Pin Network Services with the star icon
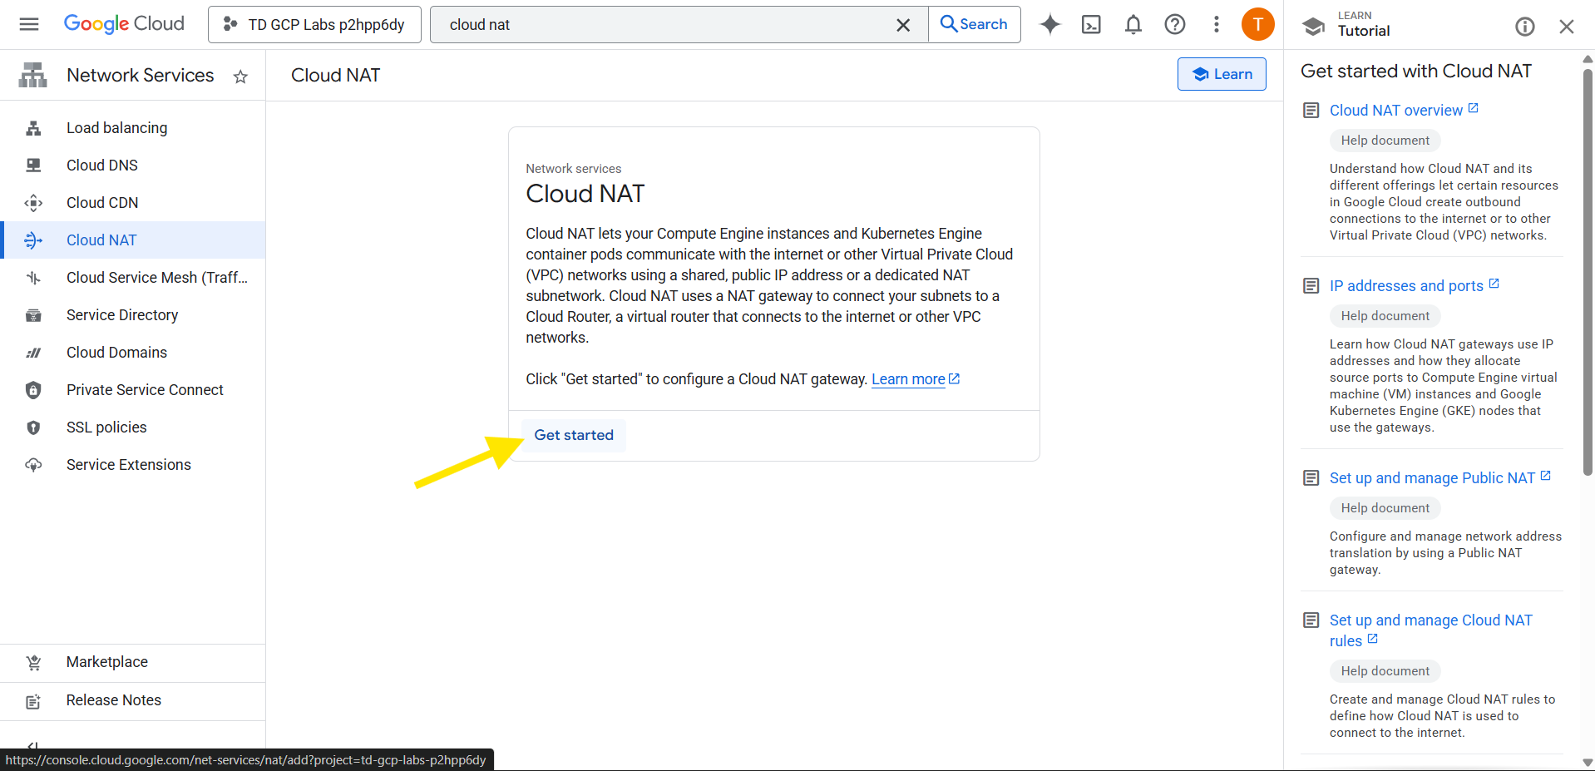This screenshot has width=1595, height=771. (240, 77)
